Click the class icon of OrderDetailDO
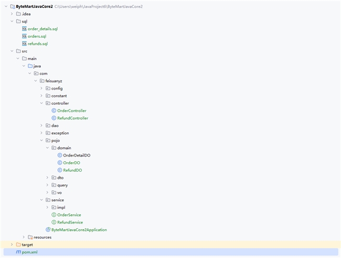 tap(60, 155)
